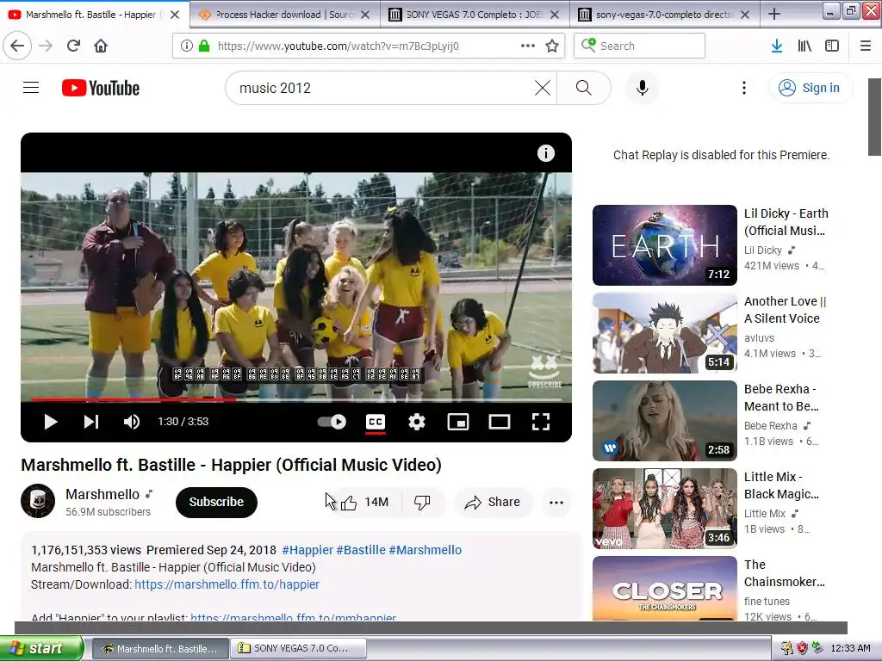Toggle browser sidebars

coord(832,46)
